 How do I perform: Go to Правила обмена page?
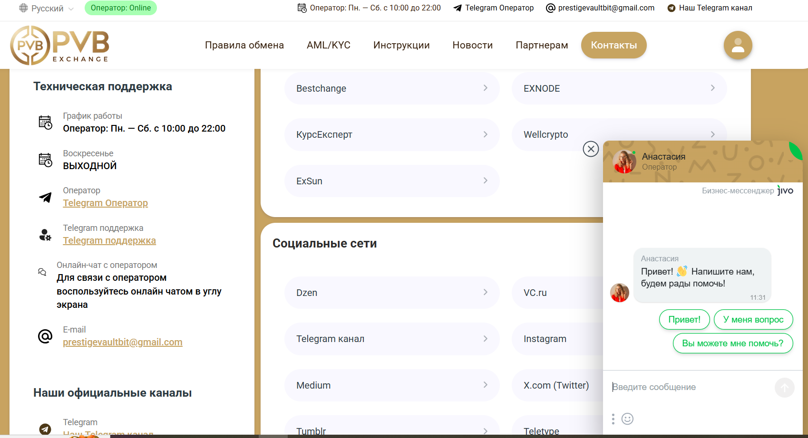(x=244, y=45)
